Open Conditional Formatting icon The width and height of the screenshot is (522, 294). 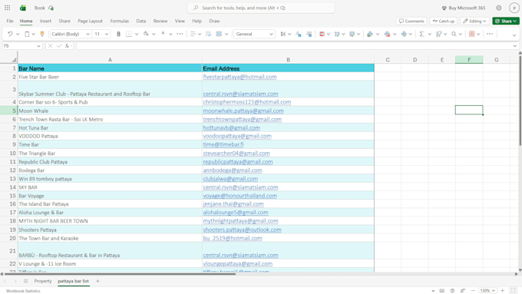[x=322, y=34]
